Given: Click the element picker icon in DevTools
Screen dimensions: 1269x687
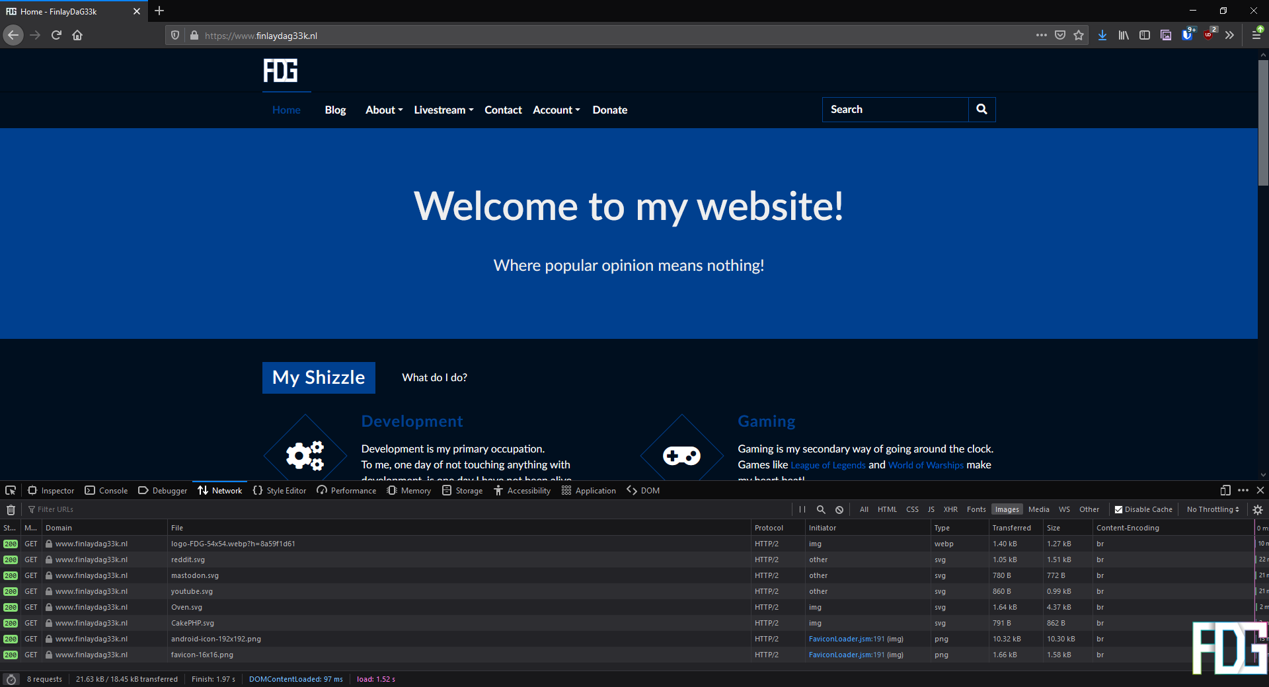Looking at the screenshot, I should [11, 490].
